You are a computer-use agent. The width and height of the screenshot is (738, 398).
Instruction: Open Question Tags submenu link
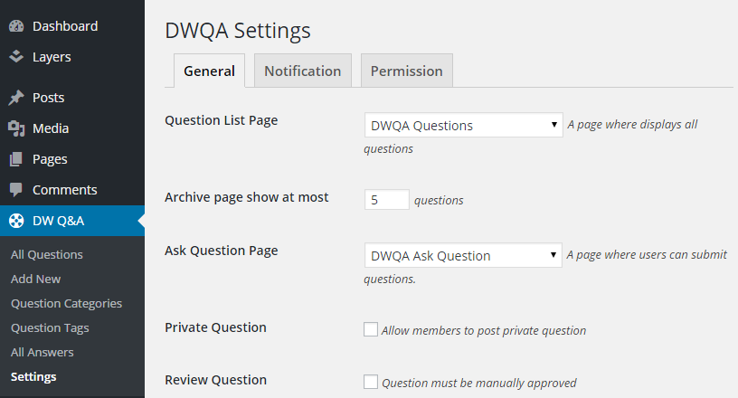[x=50, y=327]
